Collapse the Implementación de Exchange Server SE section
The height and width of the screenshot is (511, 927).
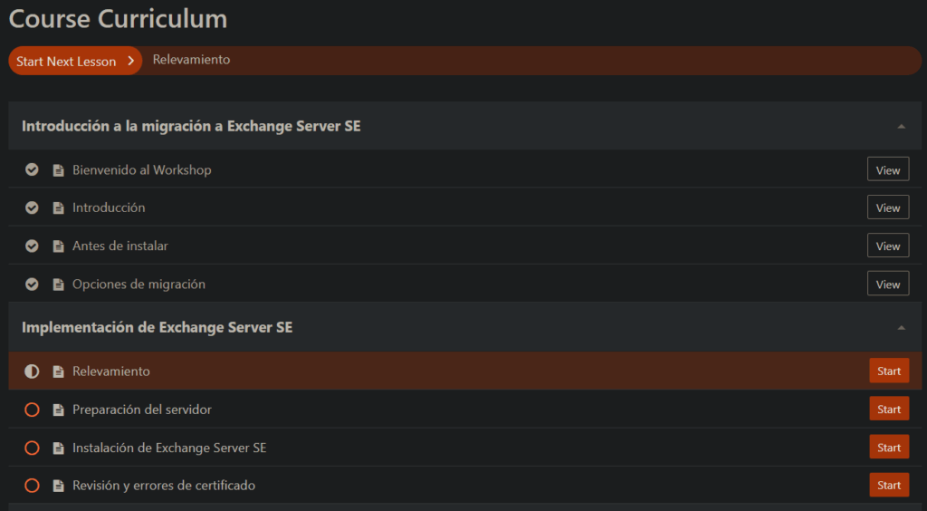pos(901,328)
